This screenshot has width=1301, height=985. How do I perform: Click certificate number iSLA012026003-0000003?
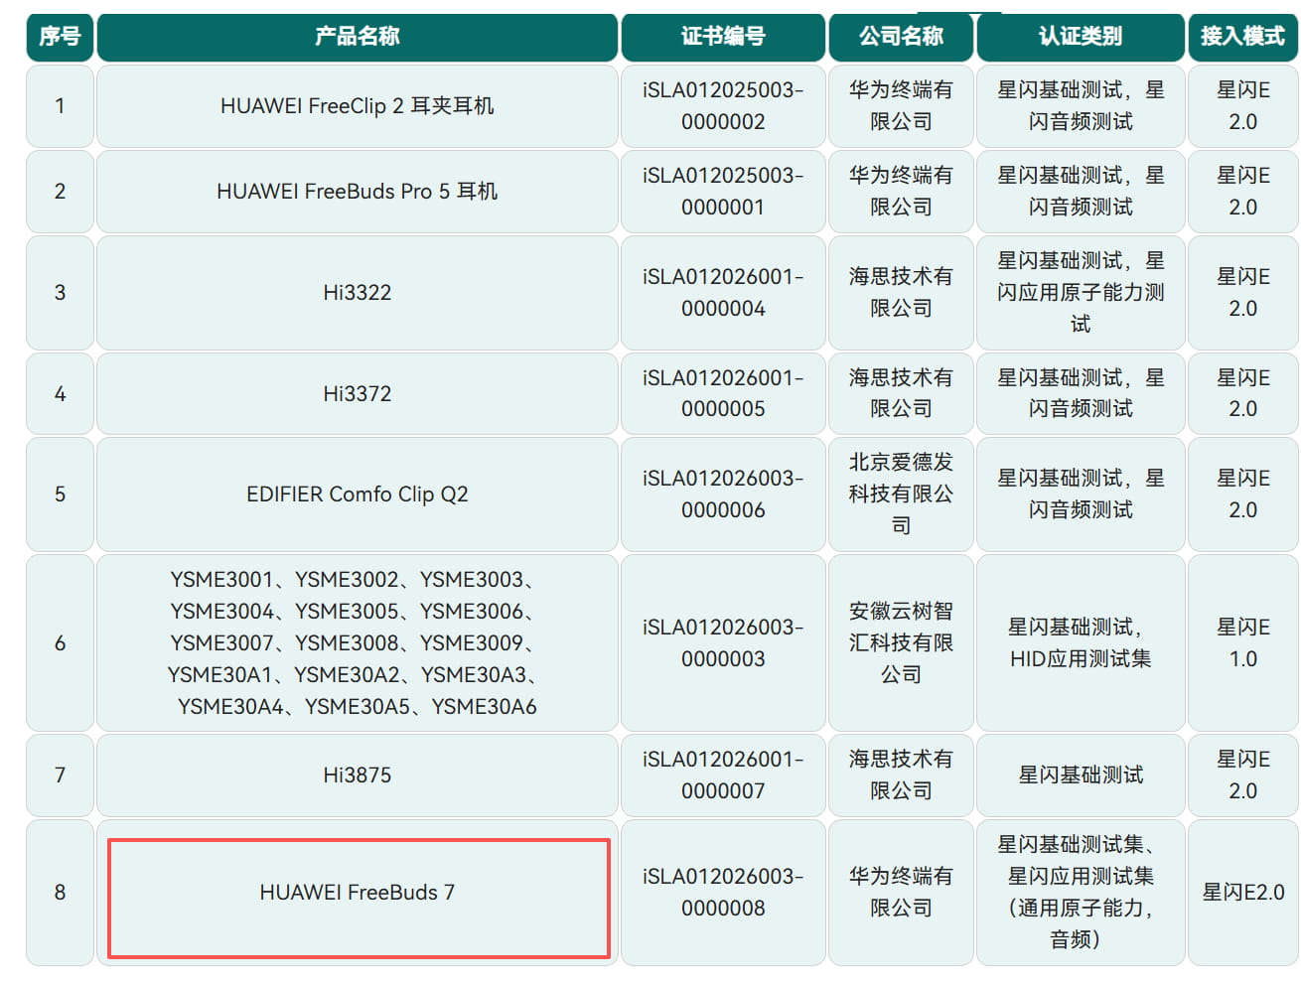pos(723,643)
